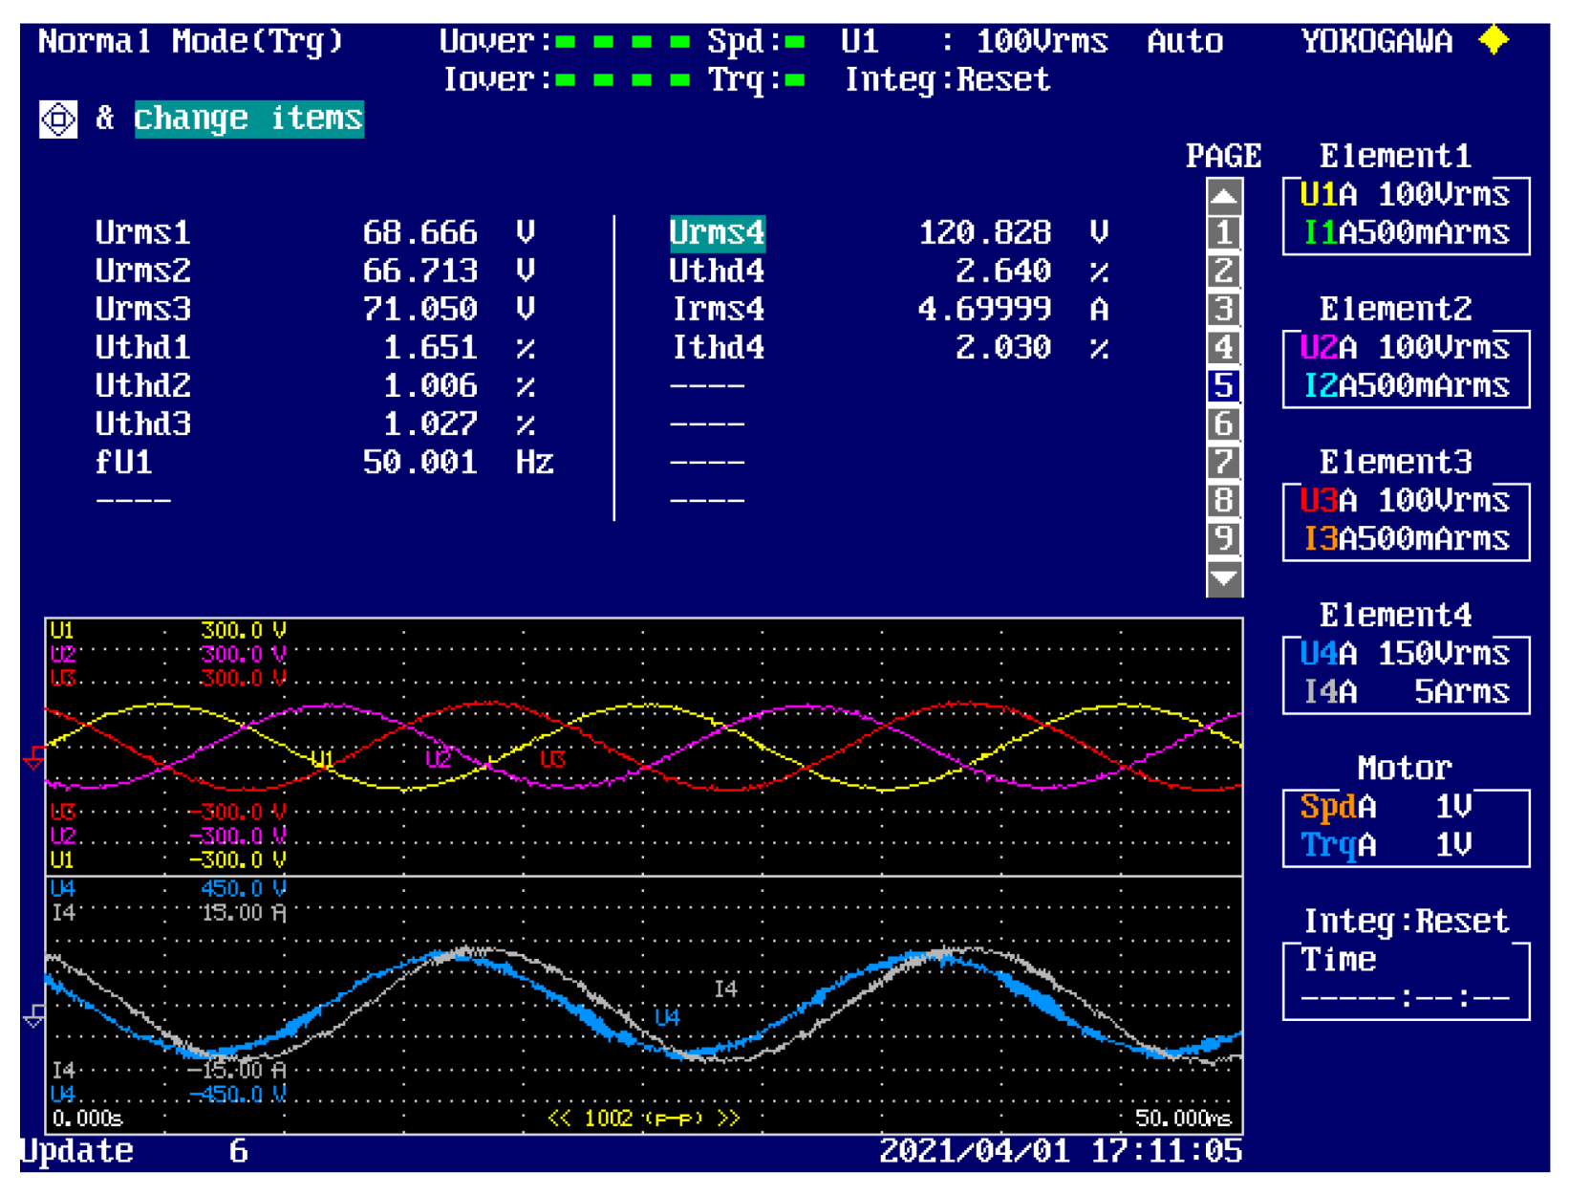Select Element1 I1A 500mArms range
The width and height of the screenshot is (1569, 1195).
pos(1407,233)
